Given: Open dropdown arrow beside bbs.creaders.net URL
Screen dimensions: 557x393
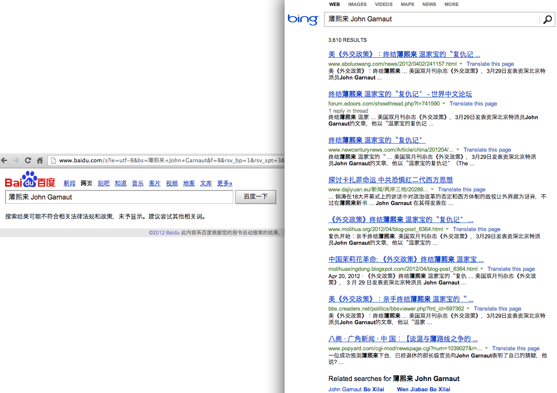Looking at the screenshot, I should click(x=468, y=308).
